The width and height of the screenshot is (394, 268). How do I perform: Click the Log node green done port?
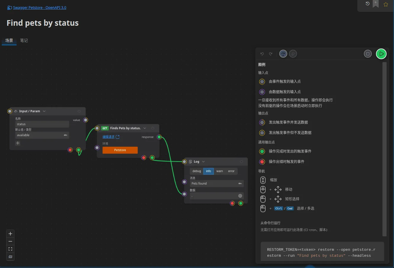pos(241,203)
